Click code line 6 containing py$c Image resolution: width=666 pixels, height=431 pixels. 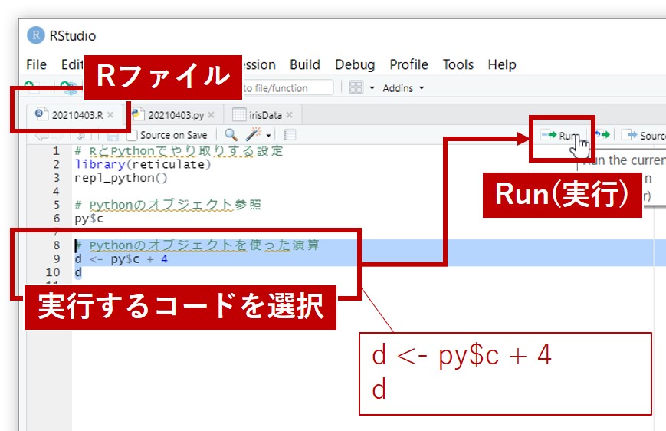pyautogui.click(x=89, y=219)
